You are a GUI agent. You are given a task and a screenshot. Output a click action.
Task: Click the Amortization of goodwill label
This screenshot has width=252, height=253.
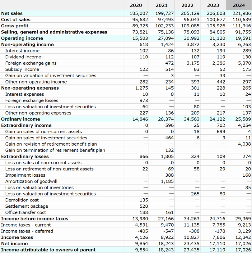point(31,182)
